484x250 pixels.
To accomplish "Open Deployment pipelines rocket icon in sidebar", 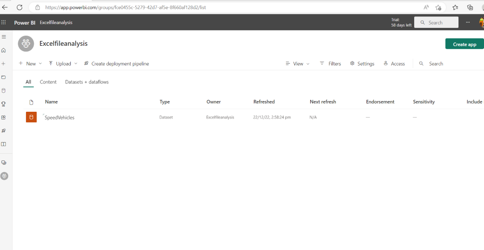I will 4,131.
